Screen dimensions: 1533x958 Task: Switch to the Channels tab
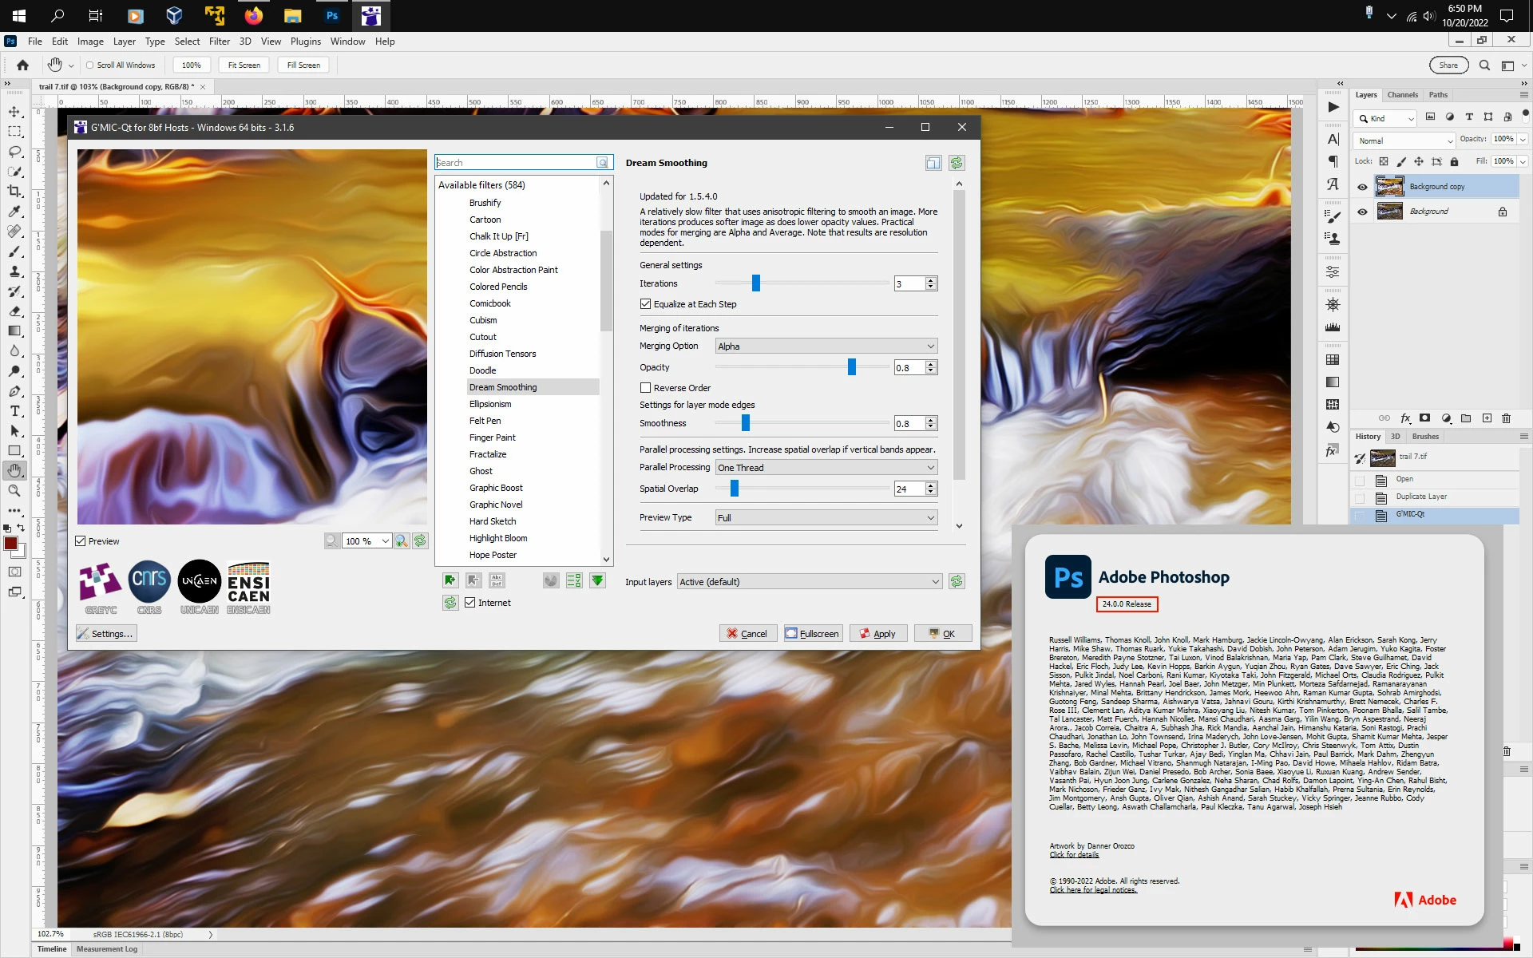(1402, 95)
